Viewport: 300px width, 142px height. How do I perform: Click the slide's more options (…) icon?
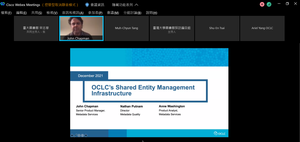tap(83, 135)
